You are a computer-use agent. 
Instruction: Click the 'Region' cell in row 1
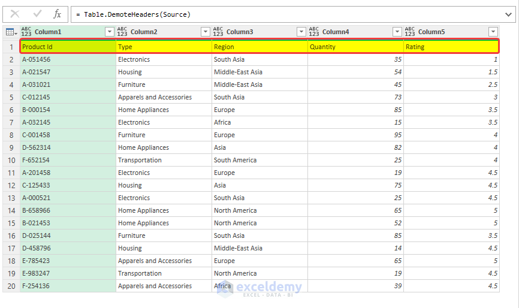pyautogui.click(x=260, y=47)
